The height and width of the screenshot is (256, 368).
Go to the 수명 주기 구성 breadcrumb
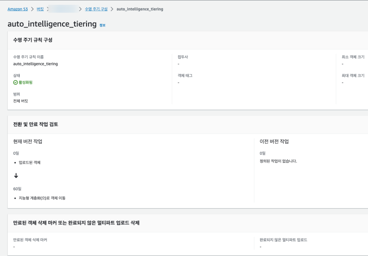(96, 9)
